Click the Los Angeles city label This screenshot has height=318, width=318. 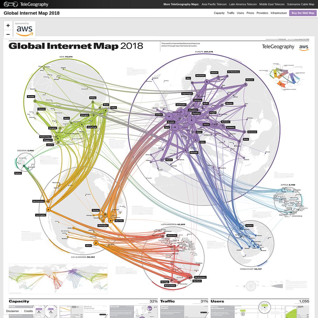[41, 215]
